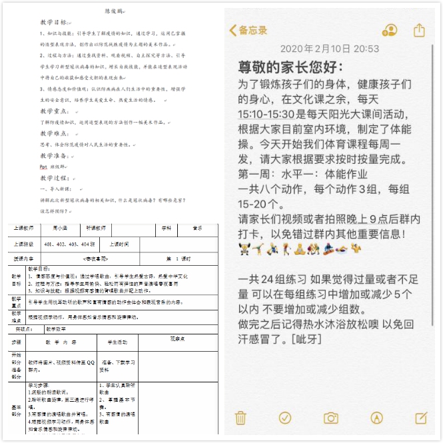
Task: Select the 音乐 subject cell in the table
Action: pyautogui.click(x=197, y=228)
